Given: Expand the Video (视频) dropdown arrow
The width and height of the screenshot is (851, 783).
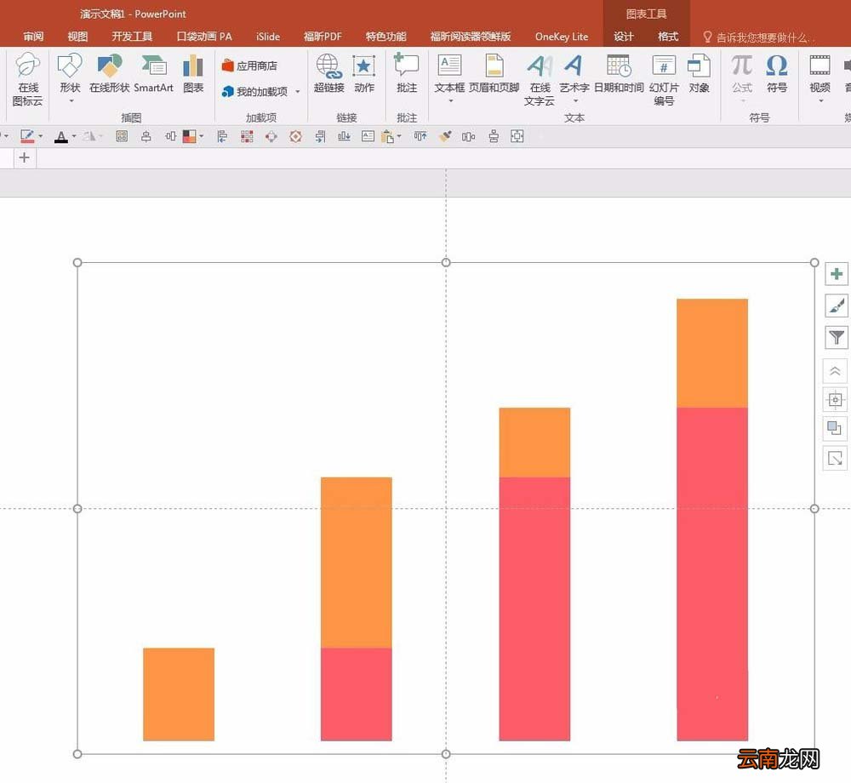Looking at the screenshot, I should coord(820,101).
